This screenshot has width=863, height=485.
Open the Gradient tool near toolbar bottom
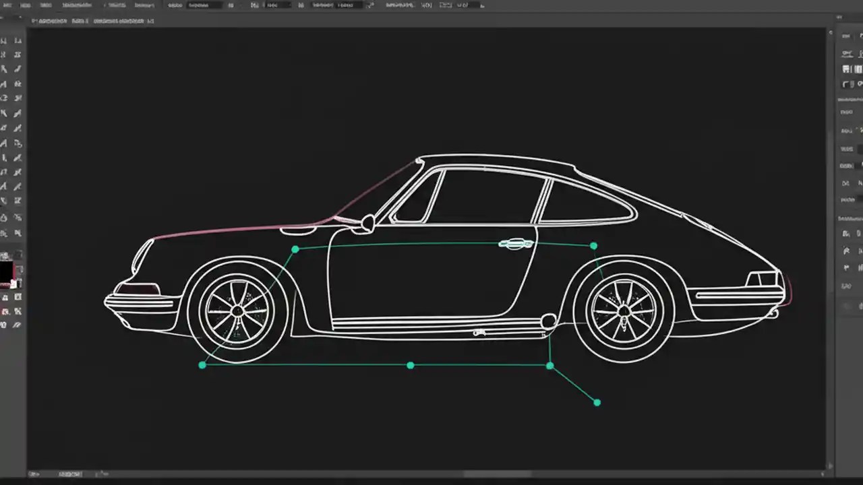click(x=18, y=217)
